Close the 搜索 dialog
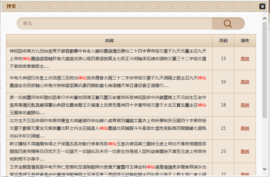Screen dimensions: 270x177 point(262,6)
